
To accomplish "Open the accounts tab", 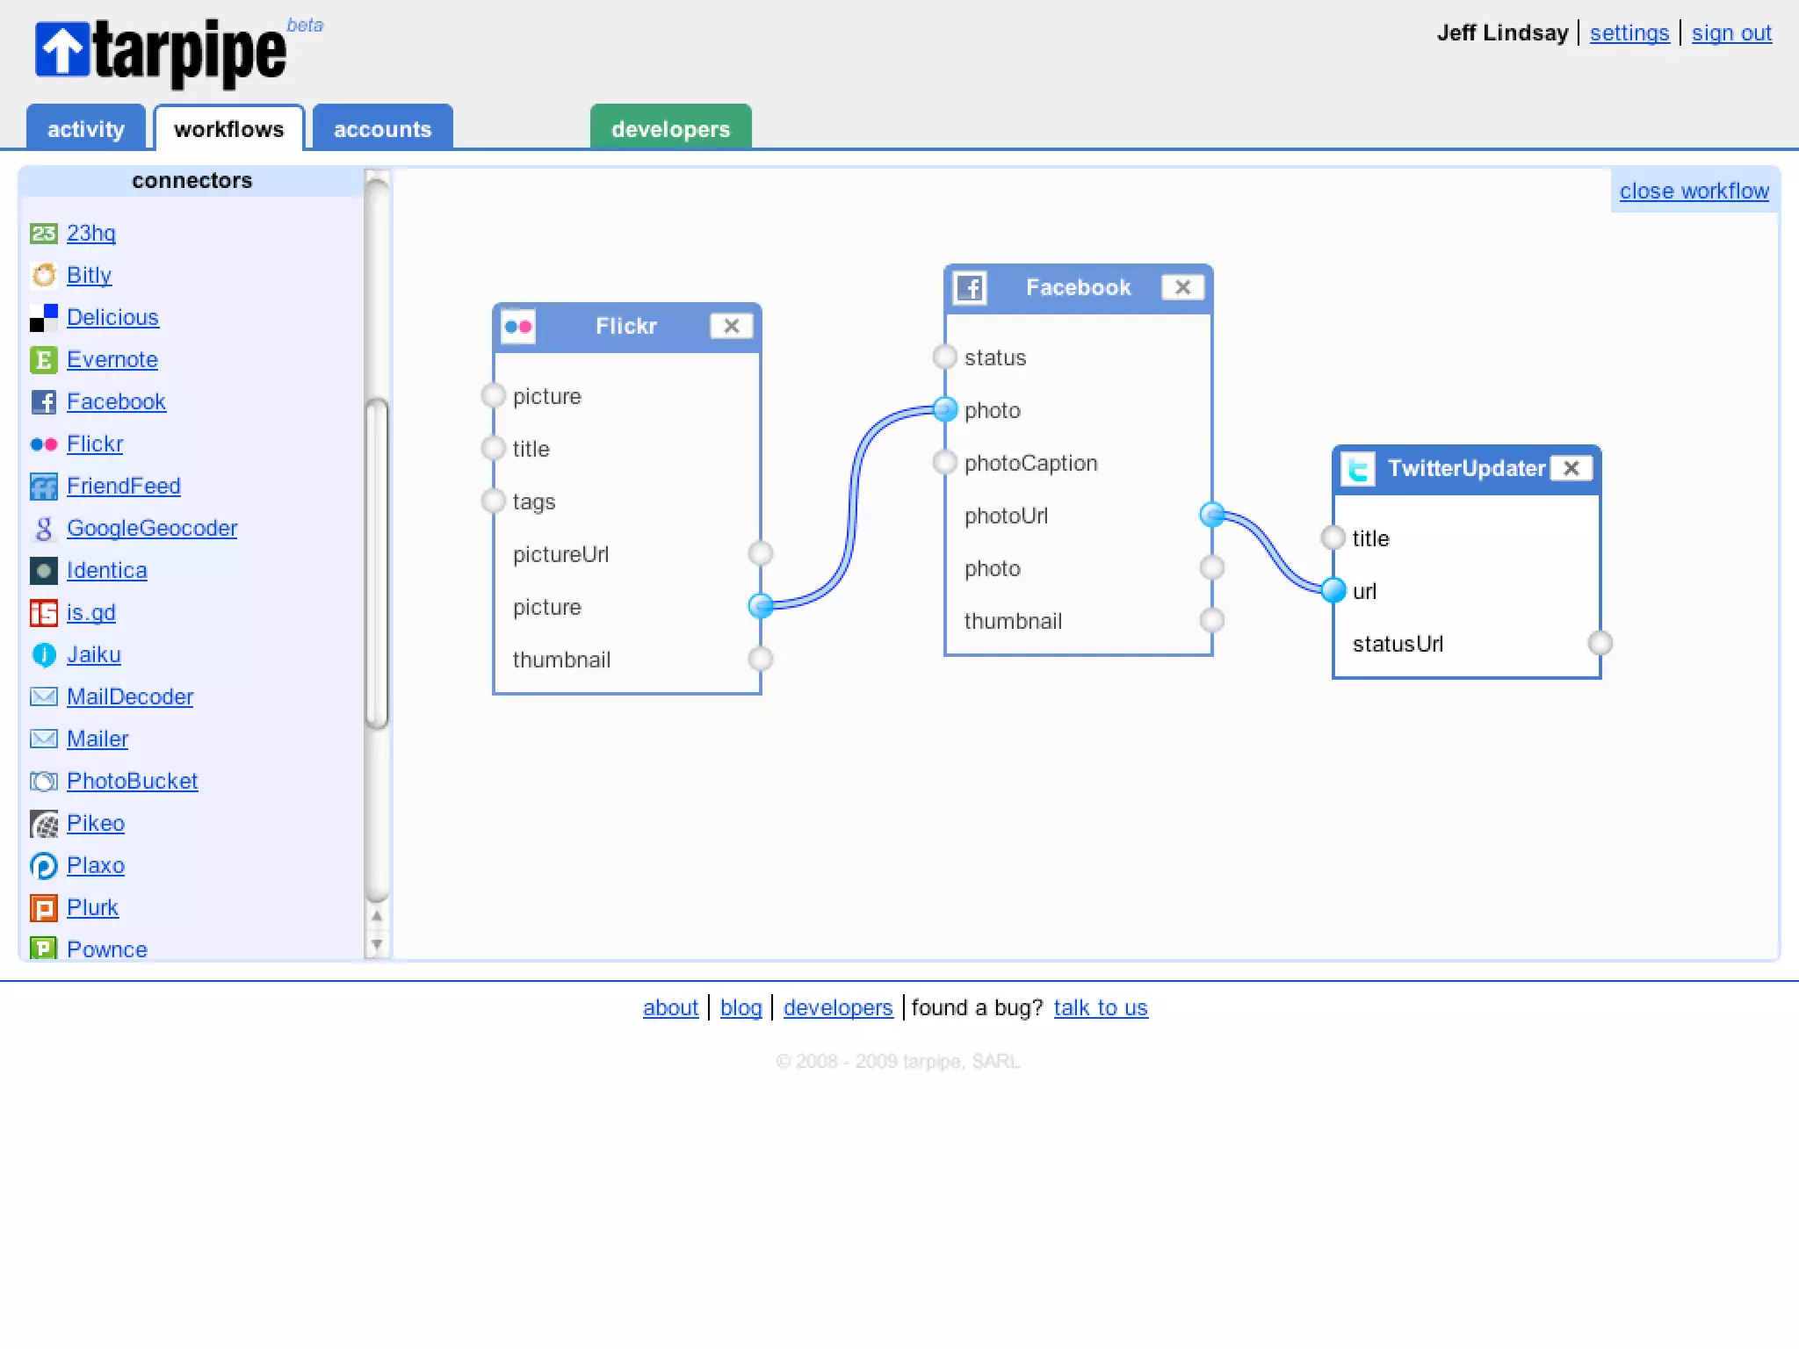I will (382, 128).
